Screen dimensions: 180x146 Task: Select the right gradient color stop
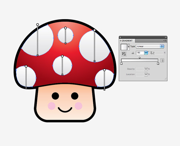(158, 64)
